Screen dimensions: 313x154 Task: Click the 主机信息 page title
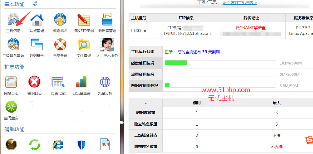207,2
